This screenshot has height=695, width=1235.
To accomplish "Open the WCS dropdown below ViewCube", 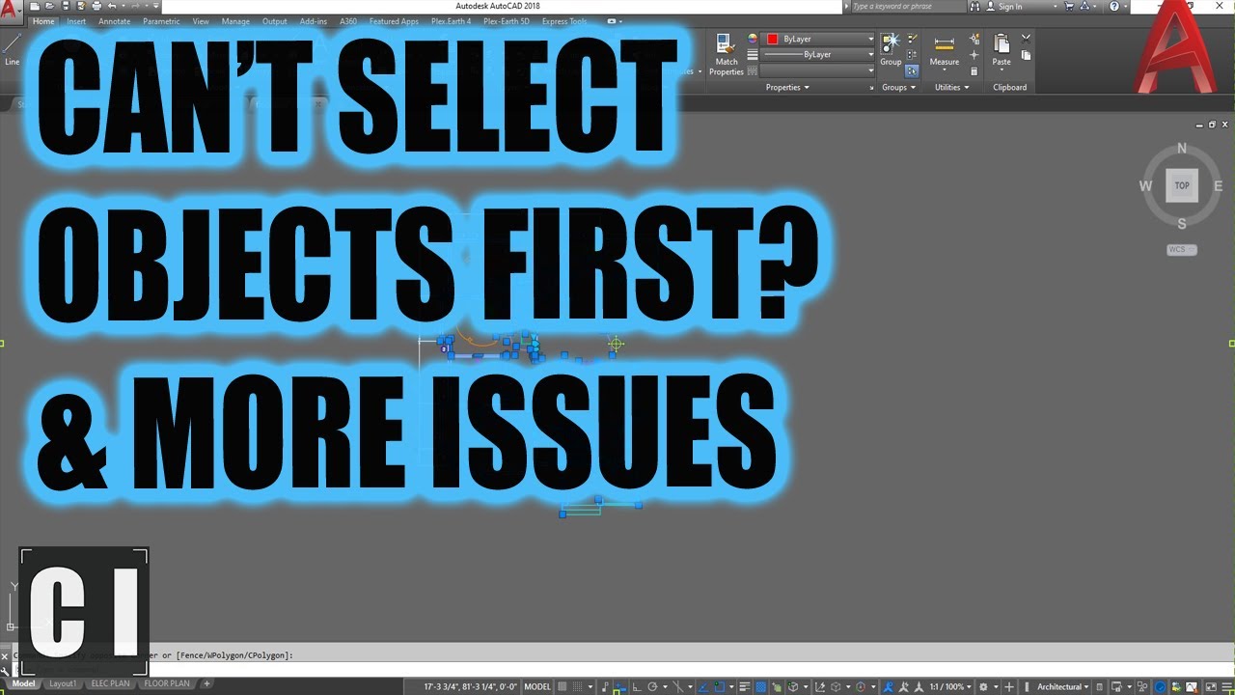I will [x=1182, y=249].
